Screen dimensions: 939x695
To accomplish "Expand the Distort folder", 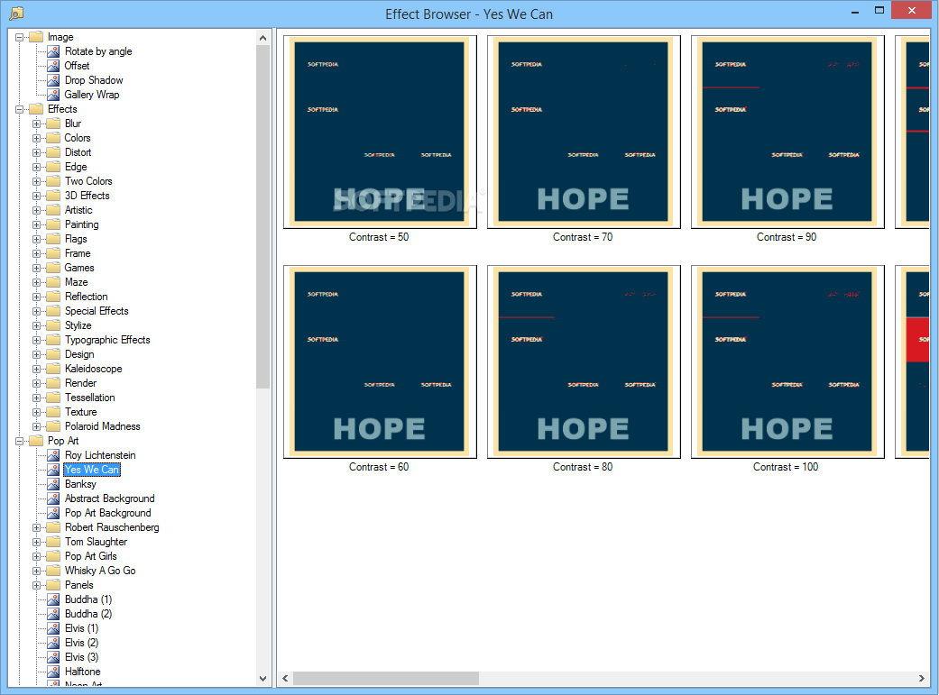I will click(x=36, y=152).
